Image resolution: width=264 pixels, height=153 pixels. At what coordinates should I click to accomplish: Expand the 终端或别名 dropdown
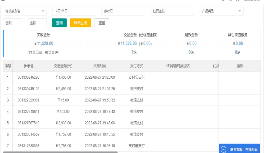[x=25, y=11]
